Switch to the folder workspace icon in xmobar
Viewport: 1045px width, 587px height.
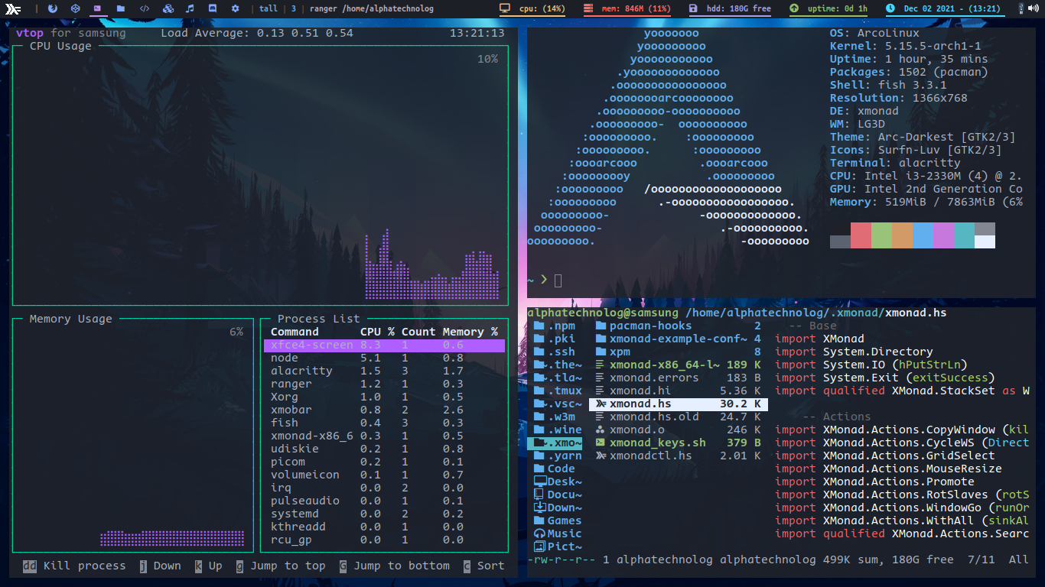coord(121,8)
